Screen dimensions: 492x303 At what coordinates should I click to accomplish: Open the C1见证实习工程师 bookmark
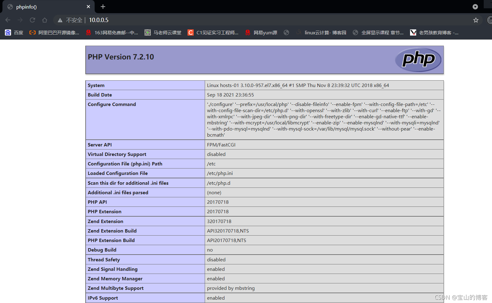coord(213,32)
